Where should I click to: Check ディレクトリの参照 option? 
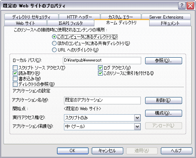click(15, 84)
